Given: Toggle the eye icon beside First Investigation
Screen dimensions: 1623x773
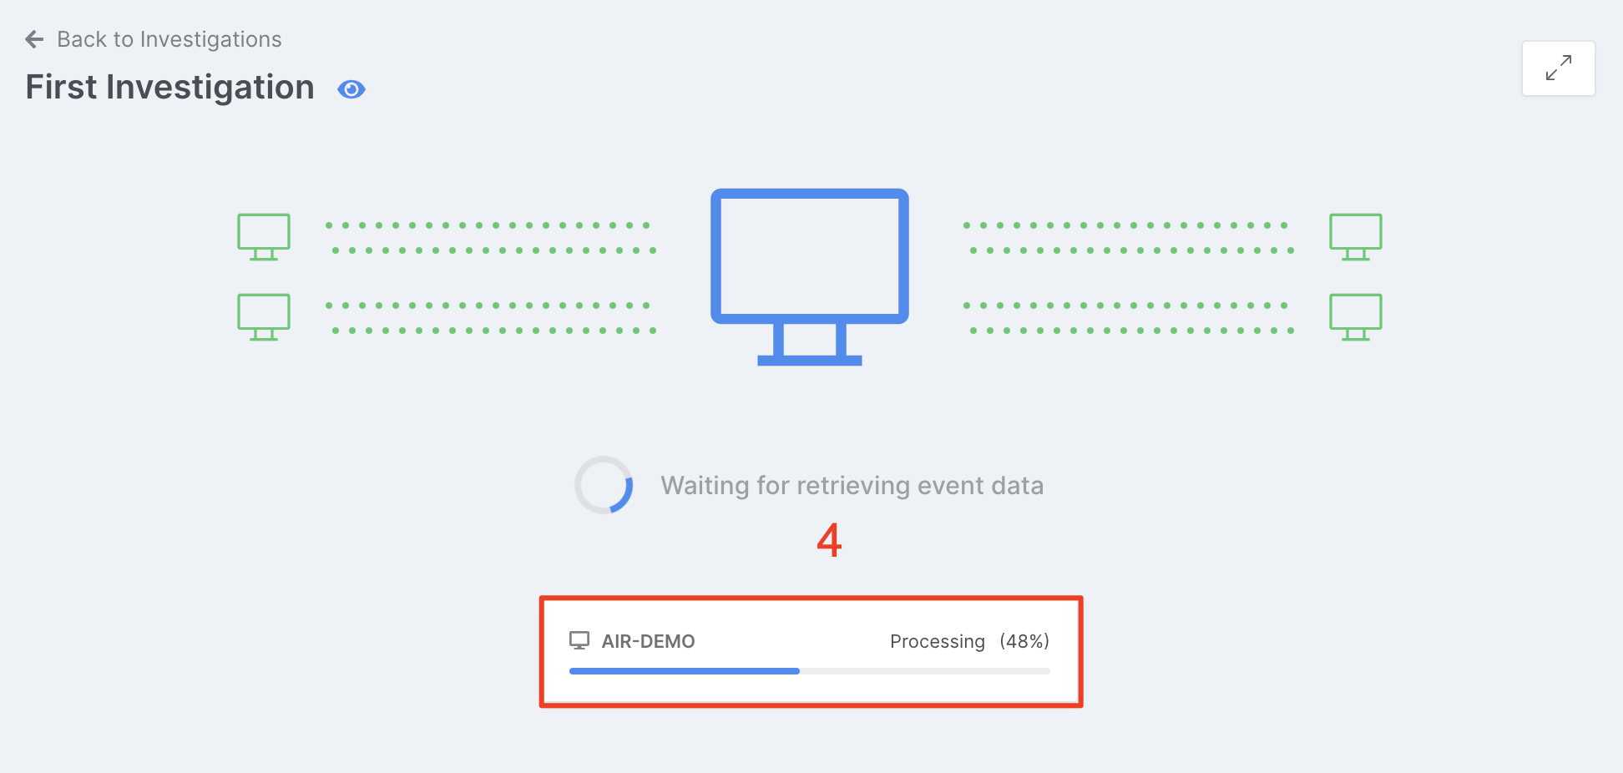Looking at the screenshot, I should [x=351, y=89].
